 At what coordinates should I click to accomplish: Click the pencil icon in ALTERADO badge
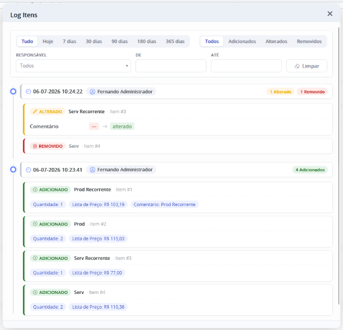click(x=35, y=111)
